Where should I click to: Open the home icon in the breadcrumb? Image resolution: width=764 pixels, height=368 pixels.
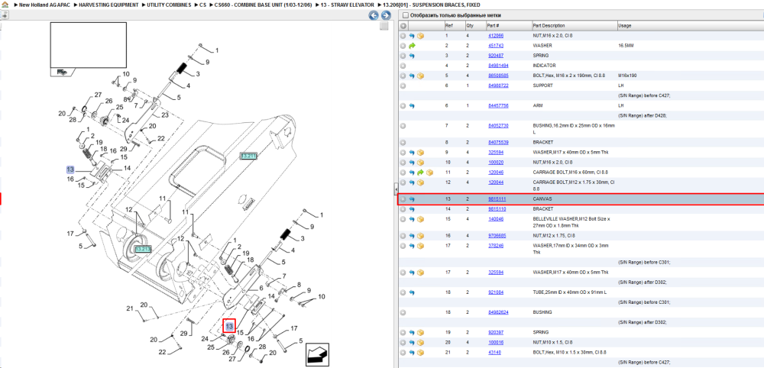[5, 5]
